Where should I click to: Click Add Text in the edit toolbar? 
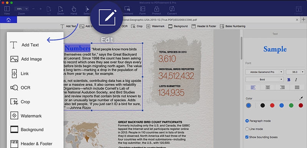68,26
